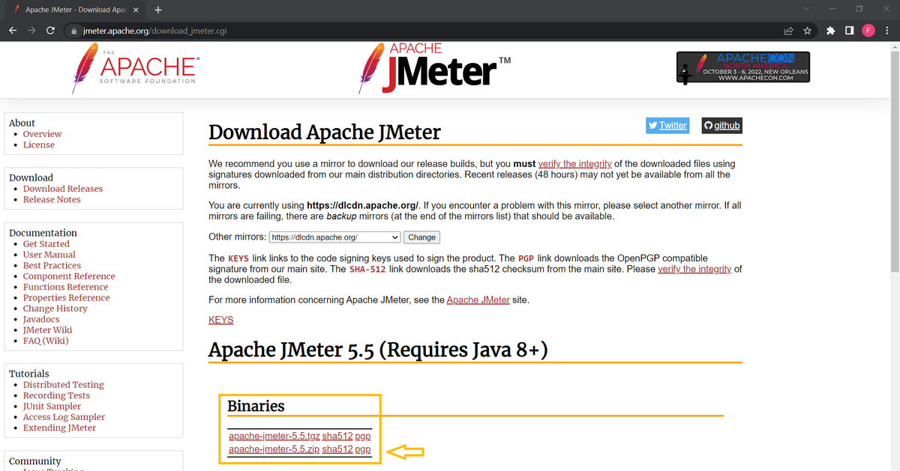This screenshot has height=471, width=900.
Task: Click the Download Apache JMeter heading
Action: 325,132
